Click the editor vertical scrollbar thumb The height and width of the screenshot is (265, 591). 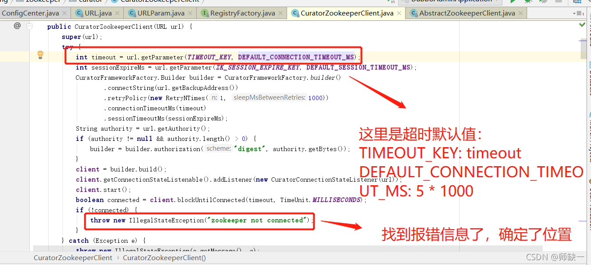pyautogui.click(x=583, y=49)
